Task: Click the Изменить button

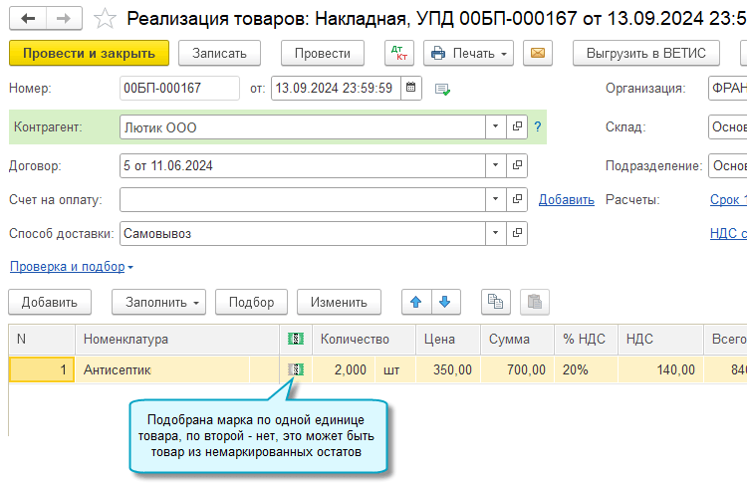Action: 339,302
